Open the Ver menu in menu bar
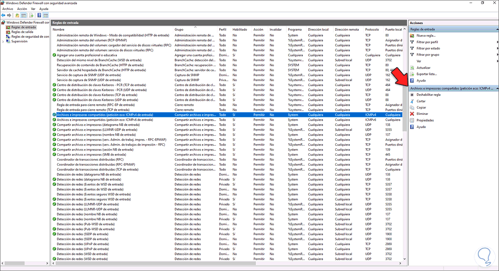Viewport: 499px width, 271px height. click(x=33, y=9)
